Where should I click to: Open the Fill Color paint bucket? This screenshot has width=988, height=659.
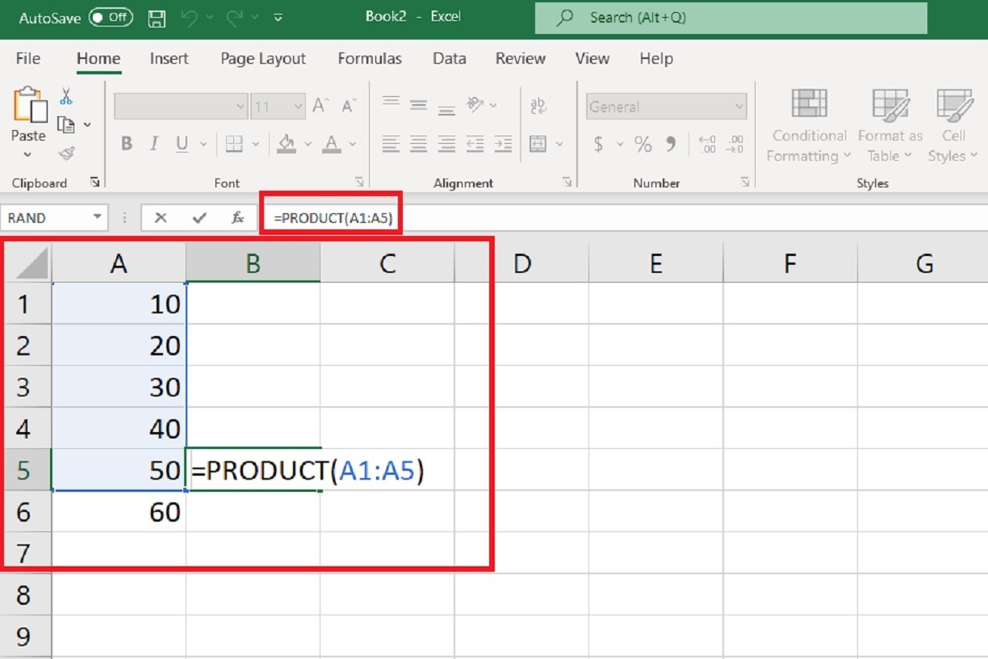tap(287, 144)
